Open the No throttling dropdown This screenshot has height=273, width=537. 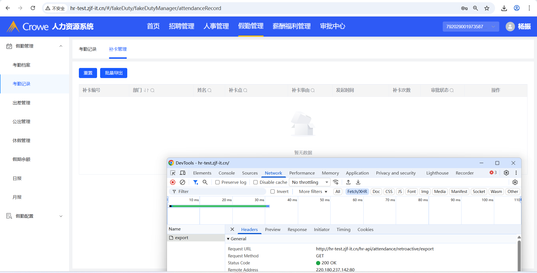point(310,182)
